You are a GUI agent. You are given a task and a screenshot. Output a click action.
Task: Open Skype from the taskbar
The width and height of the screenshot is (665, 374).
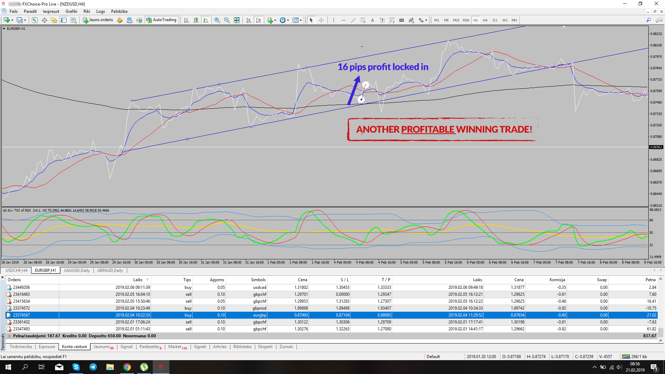coord(76,367)
